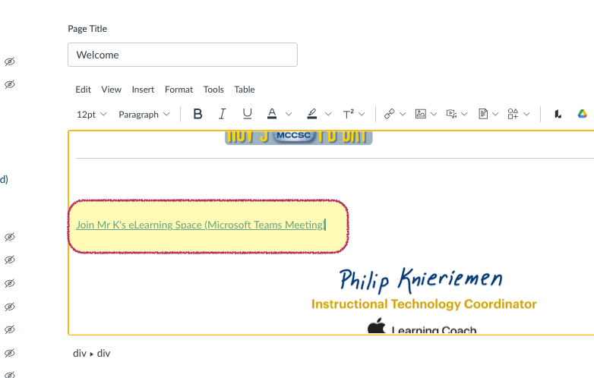
Task: Expand the superscript options arrow
Action: 362,114
